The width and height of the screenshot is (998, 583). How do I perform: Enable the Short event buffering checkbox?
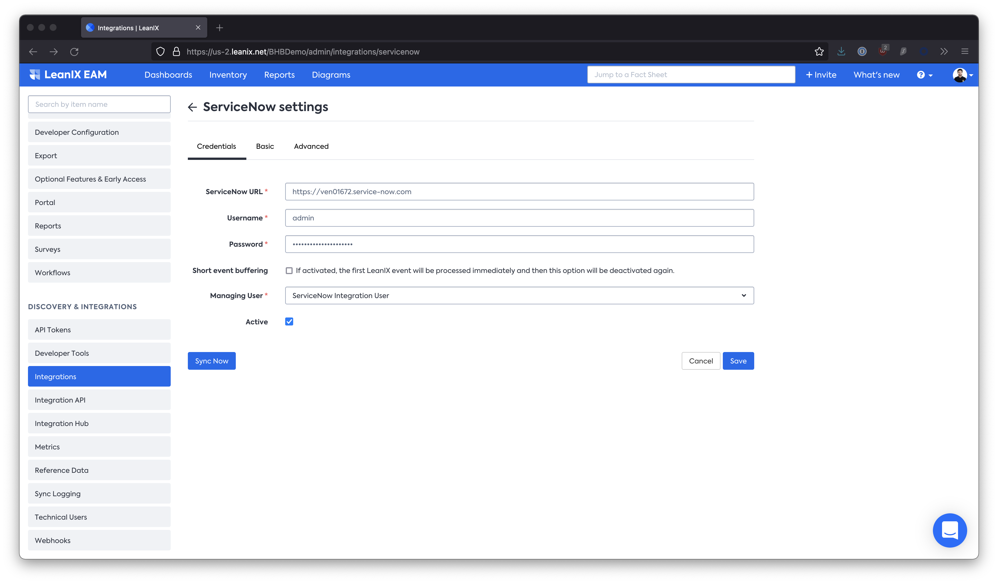pyautogui.click(x=289, y=270)
